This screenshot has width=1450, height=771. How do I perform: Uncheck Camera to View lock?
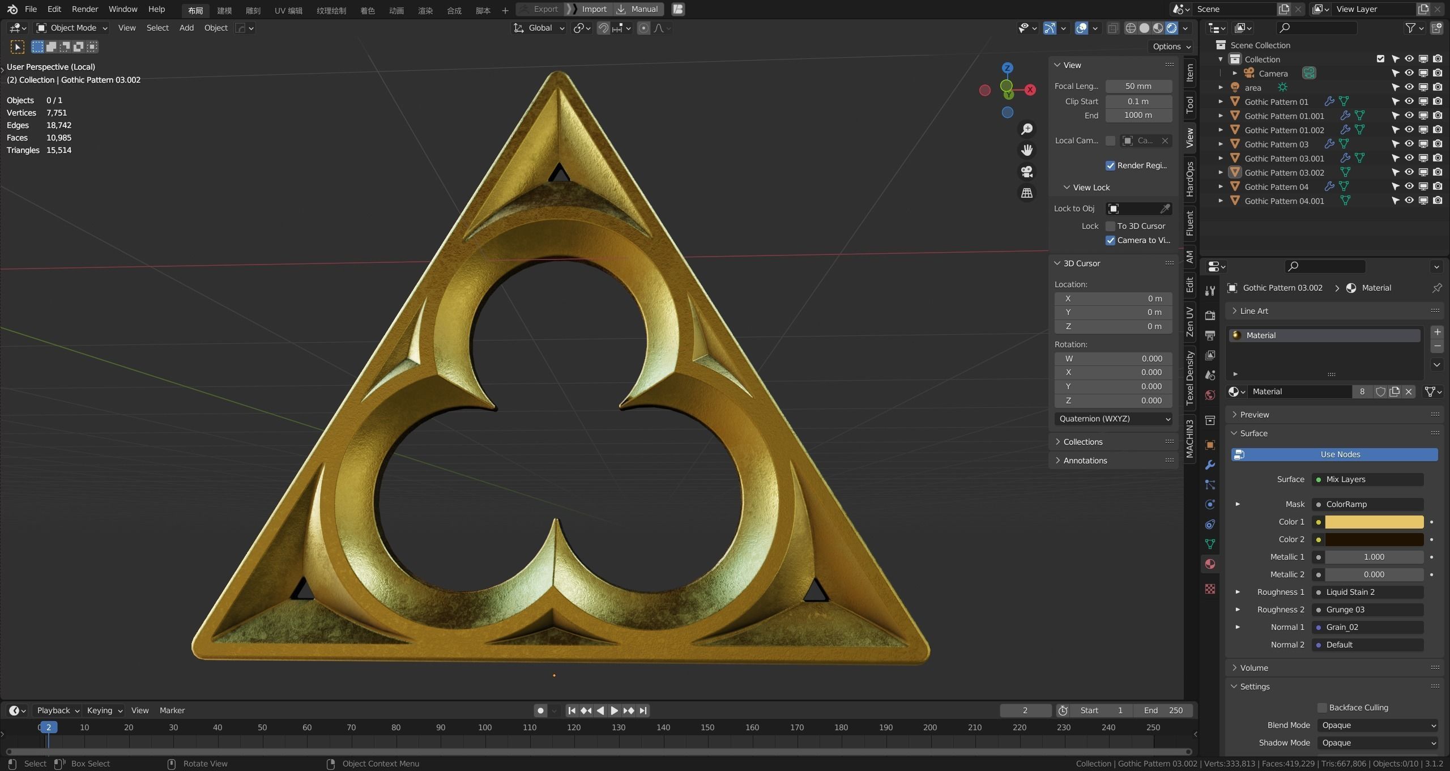1110,240
